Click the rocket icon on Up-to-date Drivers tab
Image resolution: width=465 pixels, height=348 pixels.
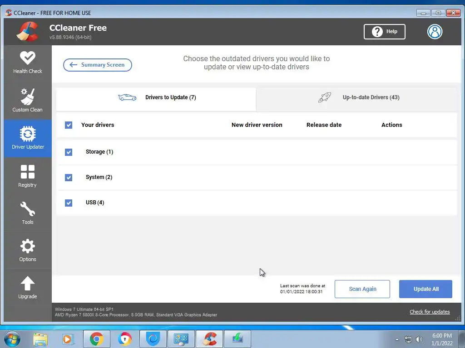pyautogui.click(x=324, y=97)
